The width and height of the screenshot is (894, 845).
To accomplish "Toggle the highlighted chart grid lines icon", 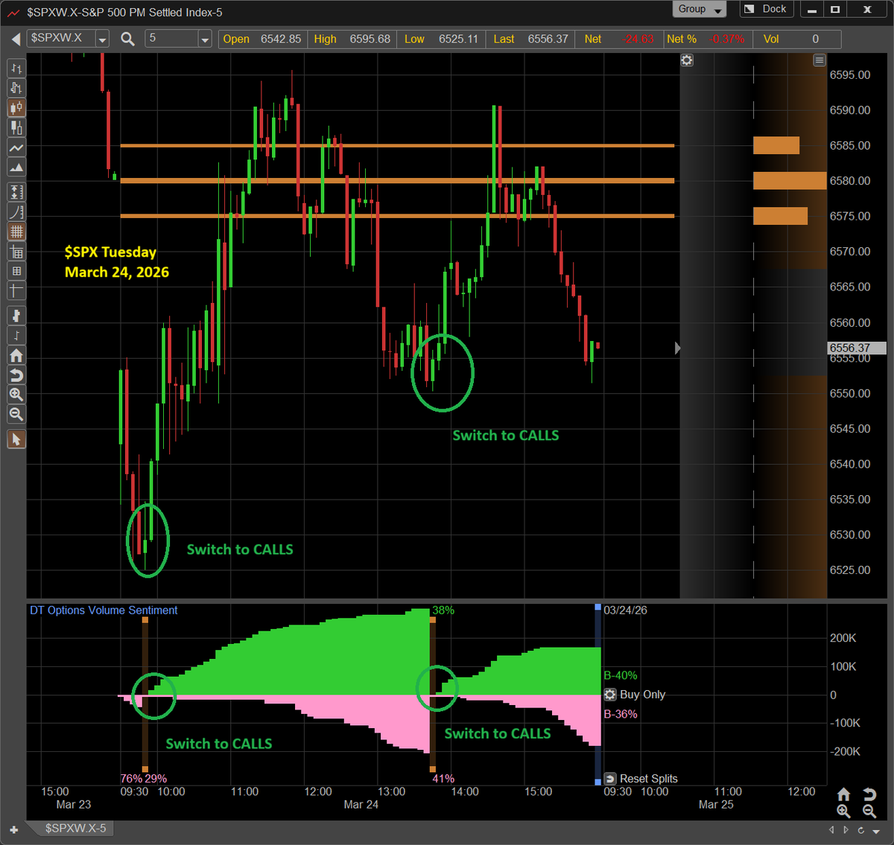I will coord(16,232).
